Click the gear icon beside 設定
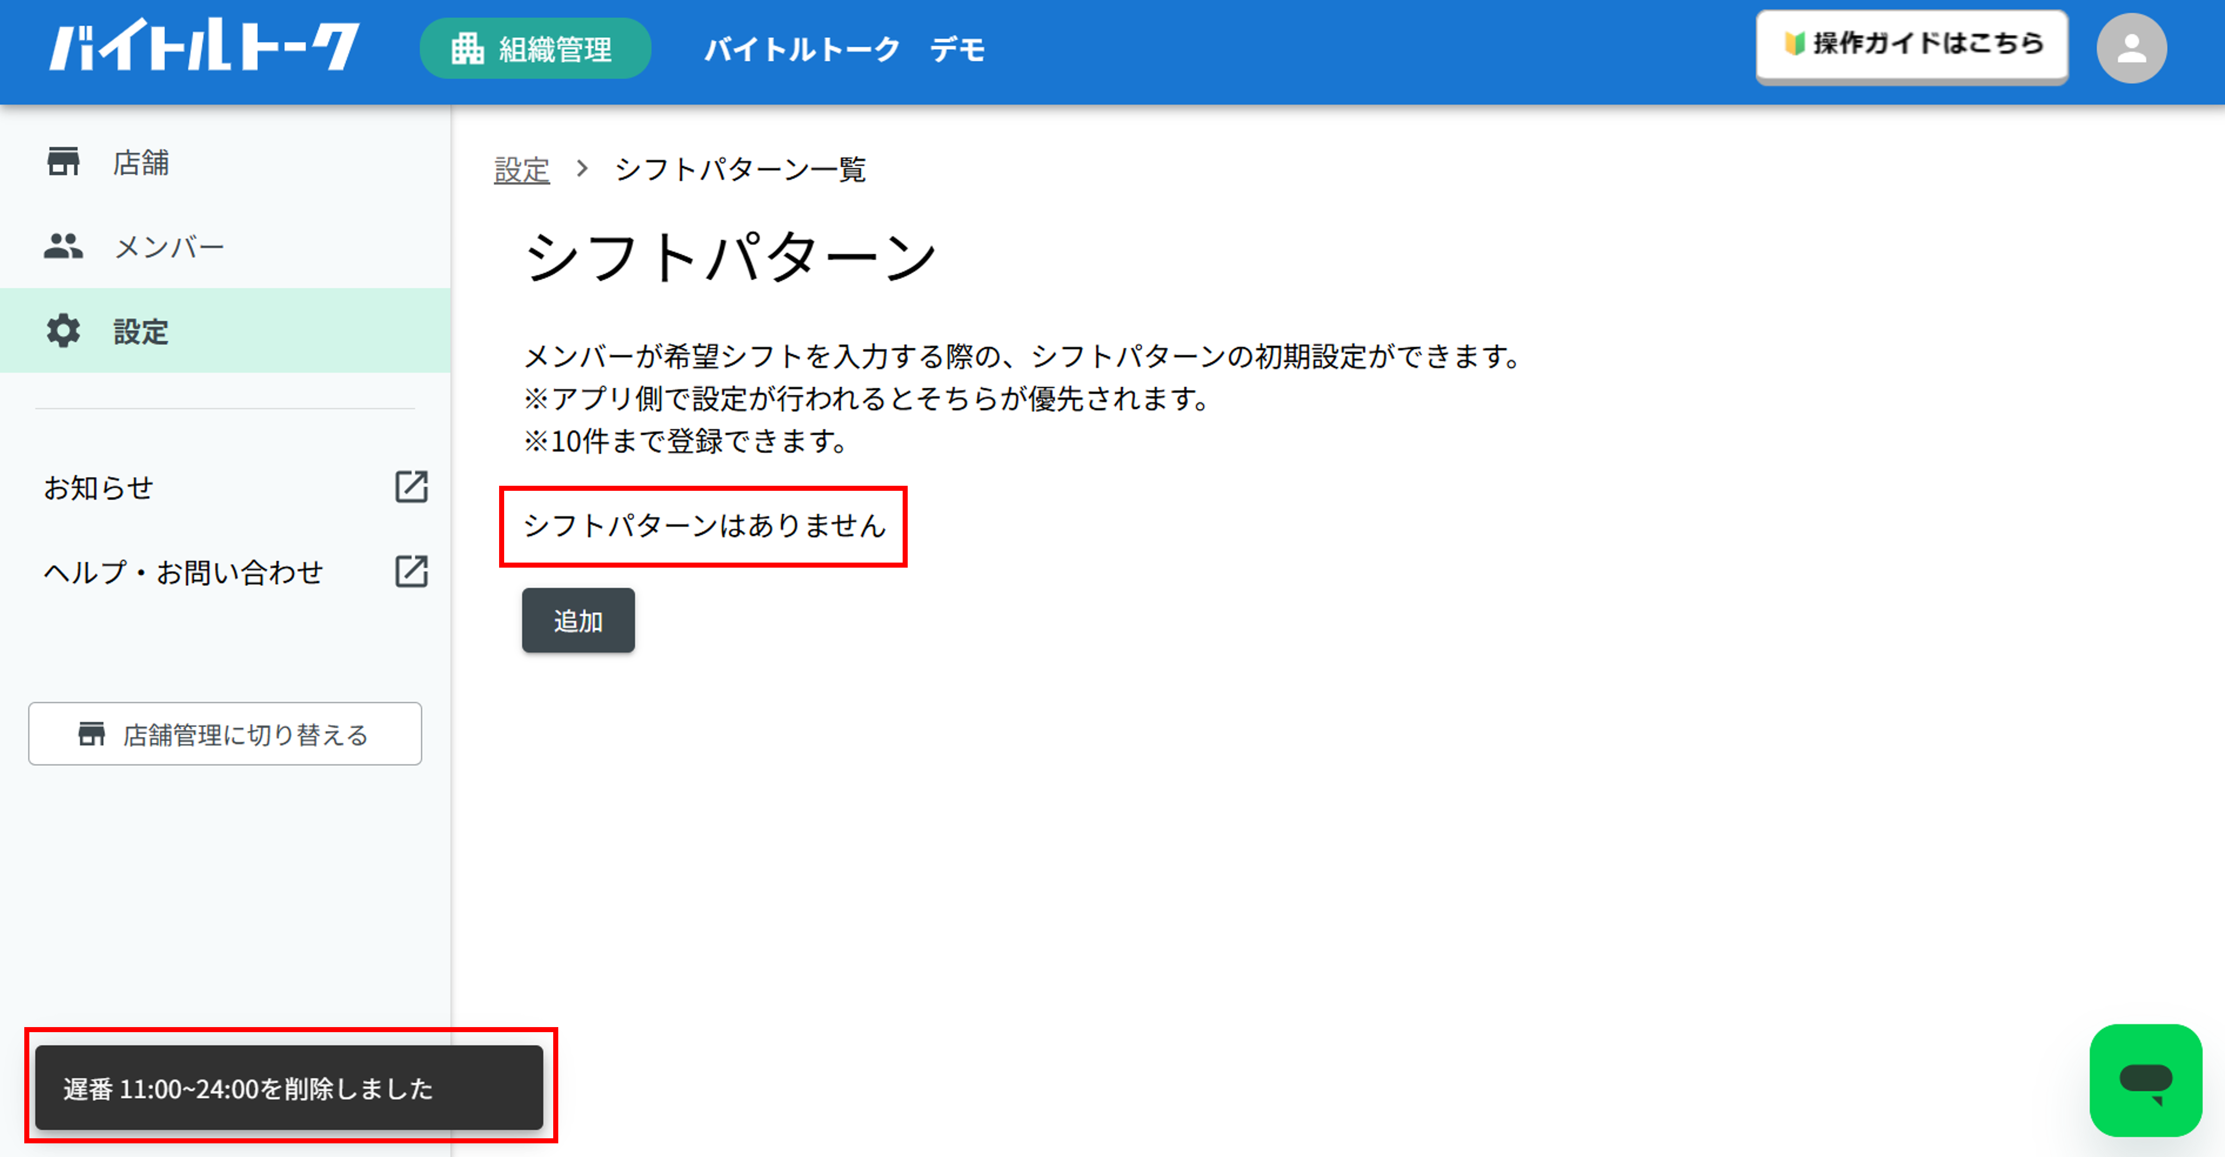2225x1157 pixels. [x=63, y=331]
